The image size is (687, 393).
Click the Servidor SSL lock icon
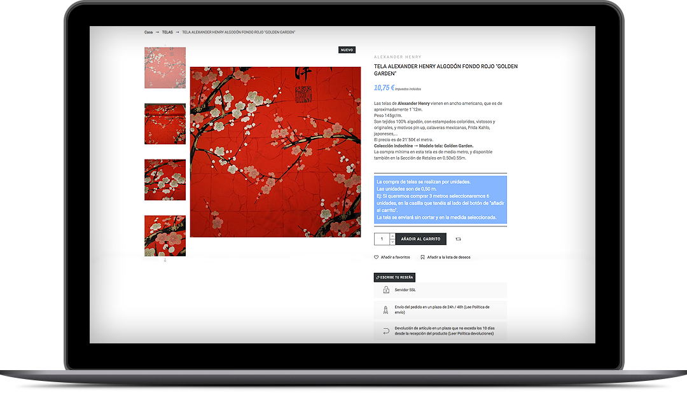tap(386, 289)
